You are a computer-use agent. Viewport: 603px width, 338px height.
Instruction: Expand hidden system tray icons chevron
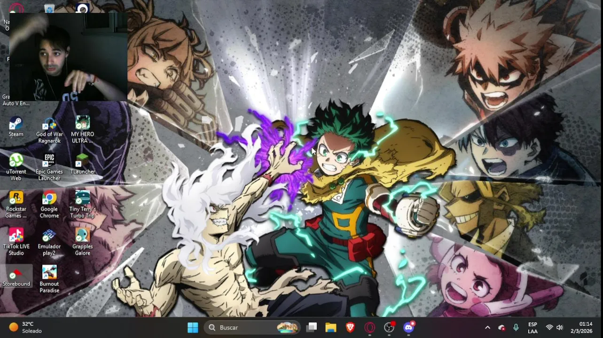487,328
